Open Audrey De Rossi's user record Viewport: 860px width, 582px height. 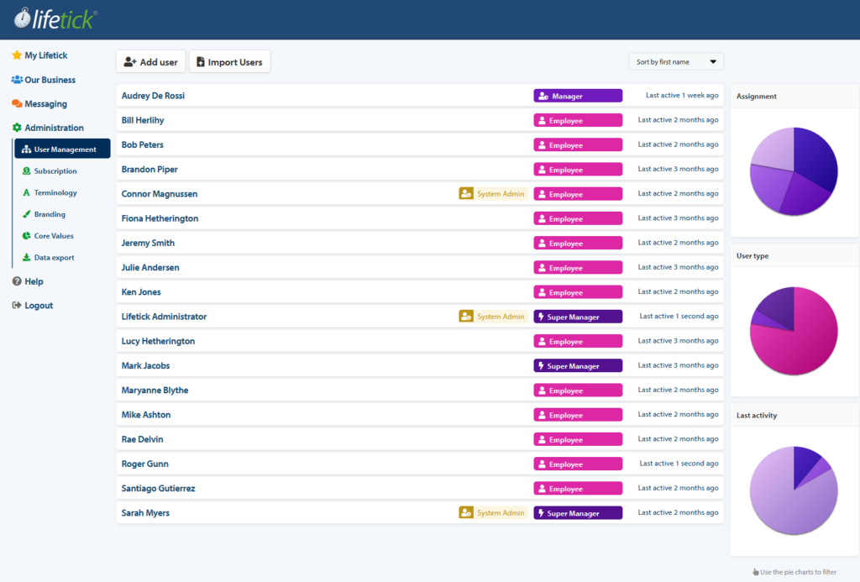tap(420, 96)
